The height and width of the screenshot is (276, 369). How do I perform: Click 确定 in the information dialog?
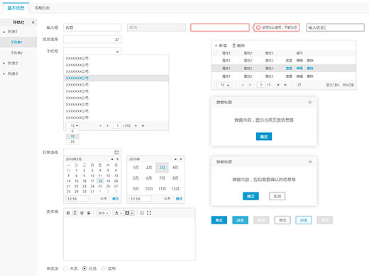pyautogui.click(x=264, y=137)
